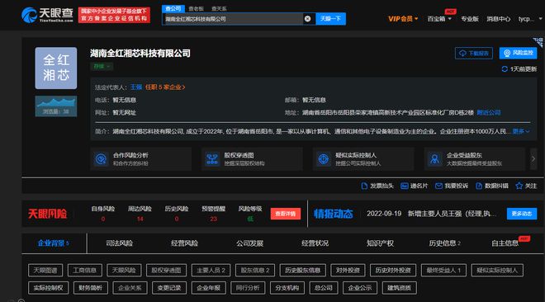This screenshot has height=302, width=545.
Task: Click the 工商信息 tag button
Action: [84, 270]
